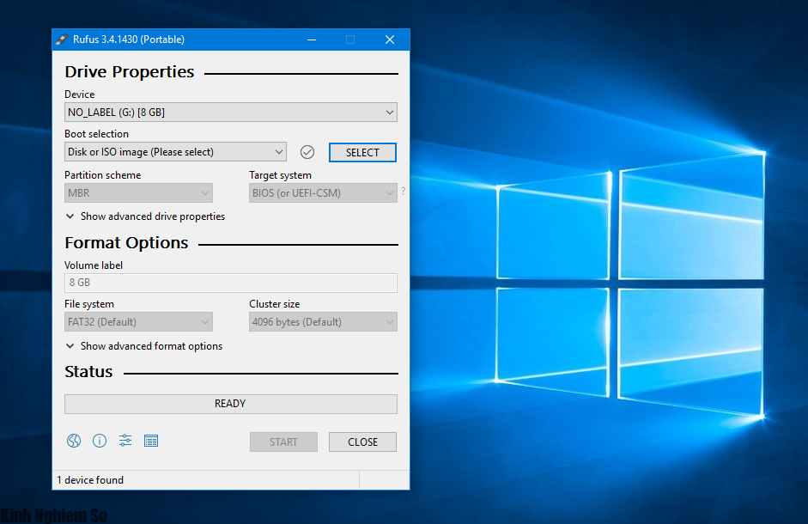This screenshot has height=524, width=808.
Task: Click the READY status progress bar
Action: pyautogui.click(x=230, y=404)
